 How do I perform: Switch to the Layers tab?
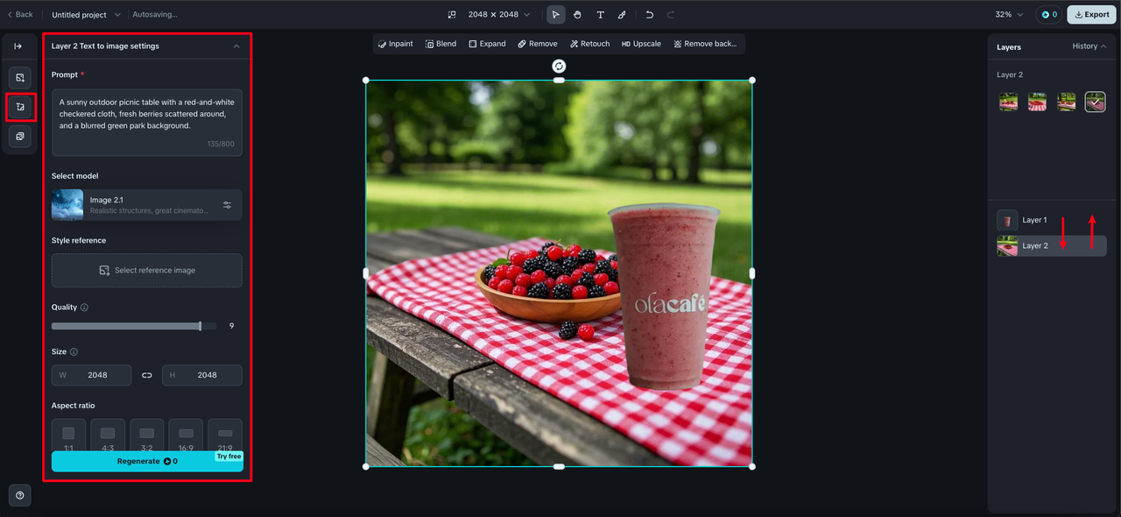pyautogui.click(x=1009, y=47)
